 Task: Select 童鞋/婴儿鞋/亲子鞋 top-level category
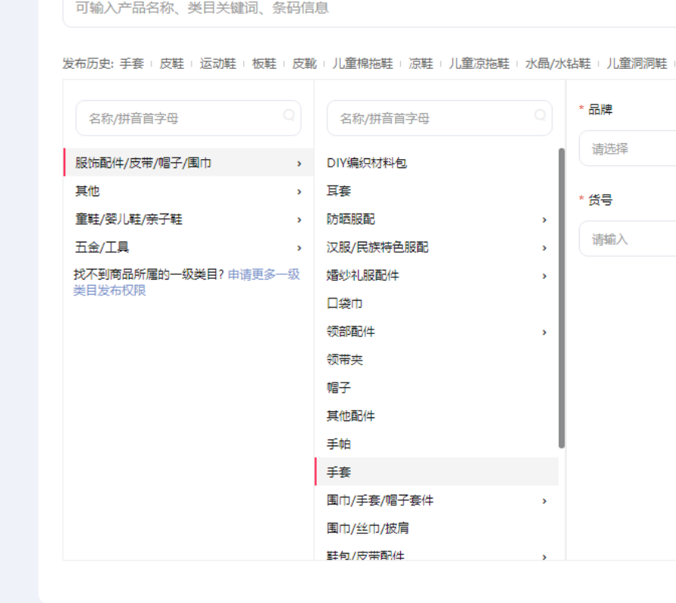tap(129, 220)
